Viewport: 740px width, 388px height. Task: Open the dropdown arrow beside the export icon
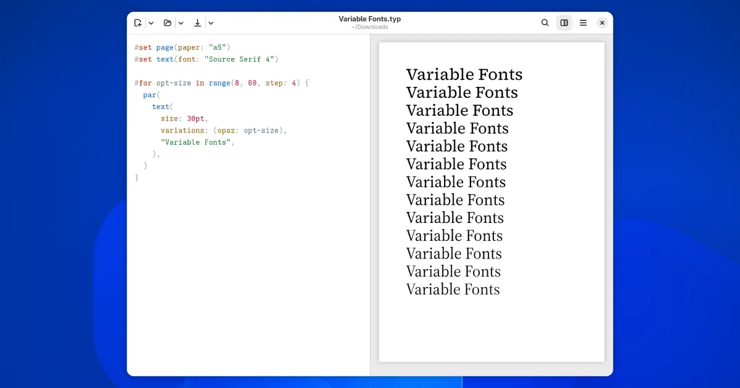pyautogui.click(x=211, y=23)
